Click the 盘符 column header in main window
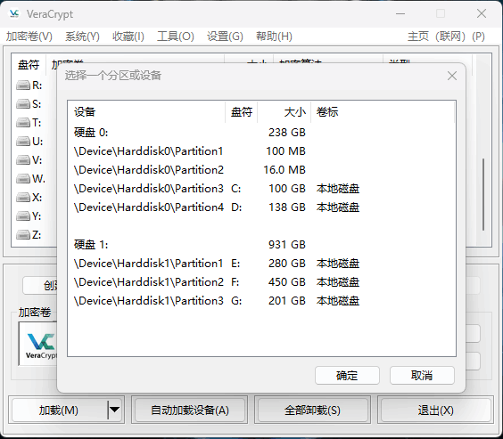This screenshot has width=503, height=439. [29, 65]
